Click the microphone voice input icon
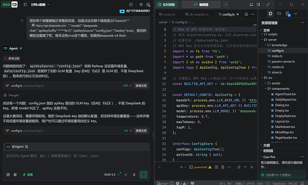 point(134,174)
